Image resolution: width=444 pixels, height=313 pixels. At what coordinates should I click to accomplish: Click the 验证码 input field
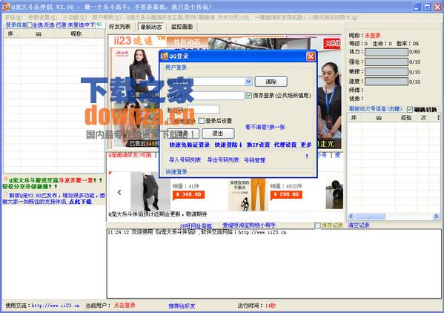203,109
